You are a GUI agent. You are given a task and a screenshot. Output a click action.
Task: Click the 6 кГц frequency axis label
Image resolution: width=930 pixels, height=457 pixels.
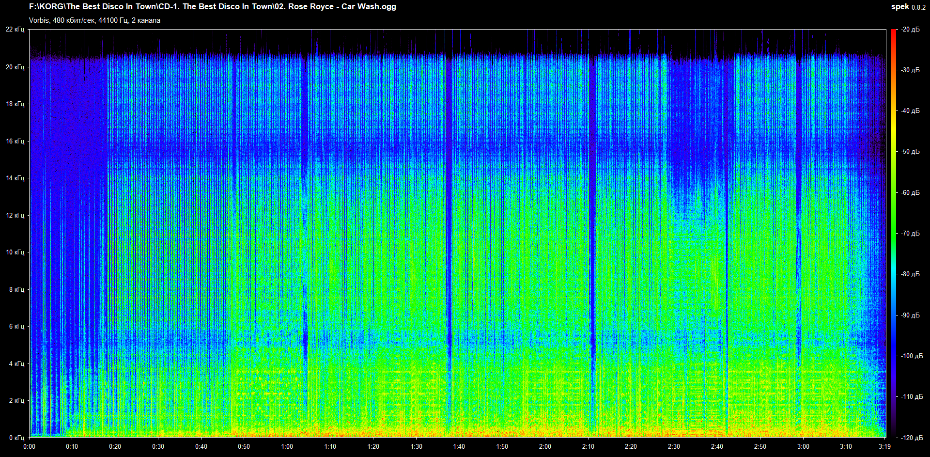16,326
